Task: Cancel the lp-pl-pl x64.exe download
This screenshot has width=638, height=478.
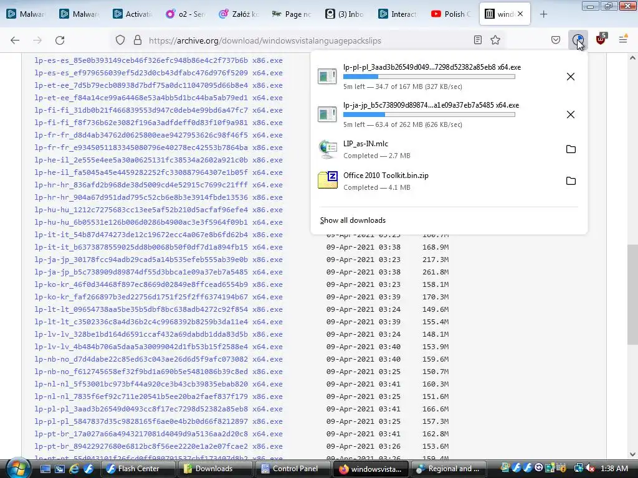Action: coord(571,77)
